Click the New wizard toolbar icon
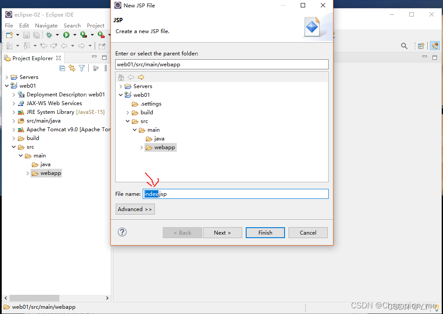The height and width of the screenshot is (314, 443). tap(9, 35)
